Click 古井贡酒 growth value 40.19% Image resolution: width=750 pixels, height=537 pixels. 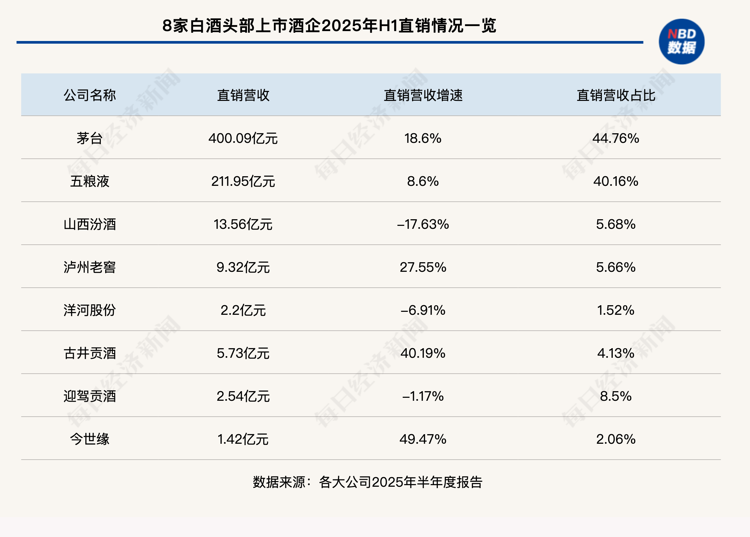[423, 353]
